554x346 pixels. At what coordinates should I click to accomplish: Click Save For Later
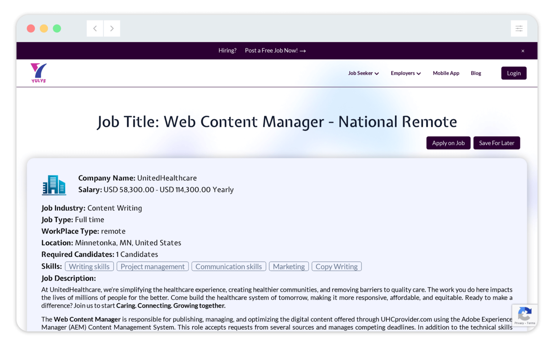click(497, 143)
